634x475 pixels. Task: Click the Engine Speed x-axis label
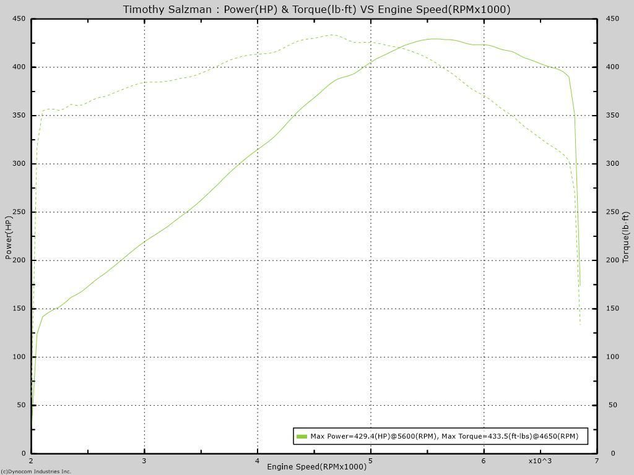316,467
